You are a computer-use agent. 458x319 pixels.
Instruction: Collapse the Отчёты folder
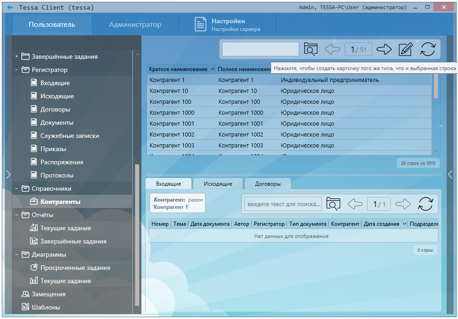pyautogui.click(x=17, y=215)
